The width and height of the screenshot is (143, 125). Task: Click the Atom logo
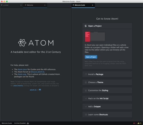tap(36, 43)
